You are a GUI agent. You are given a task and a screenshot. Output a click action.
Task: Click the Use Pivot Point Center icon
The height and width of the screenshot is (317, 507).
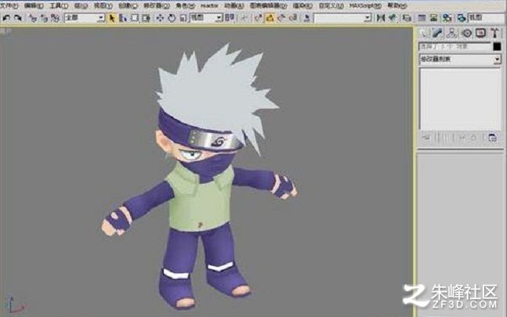(230, 18)
